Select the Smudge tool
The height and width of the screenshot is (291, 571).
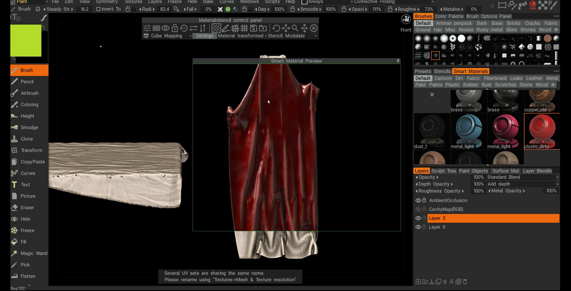pos(29,127)
